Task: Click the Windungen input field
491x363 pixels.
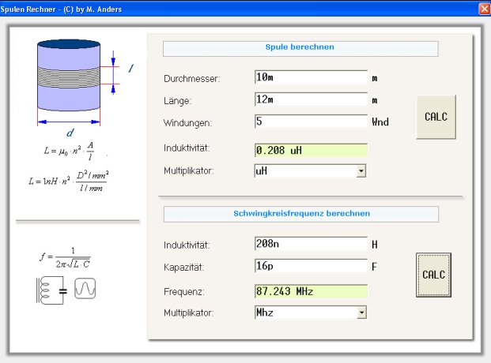Action: 311,122
